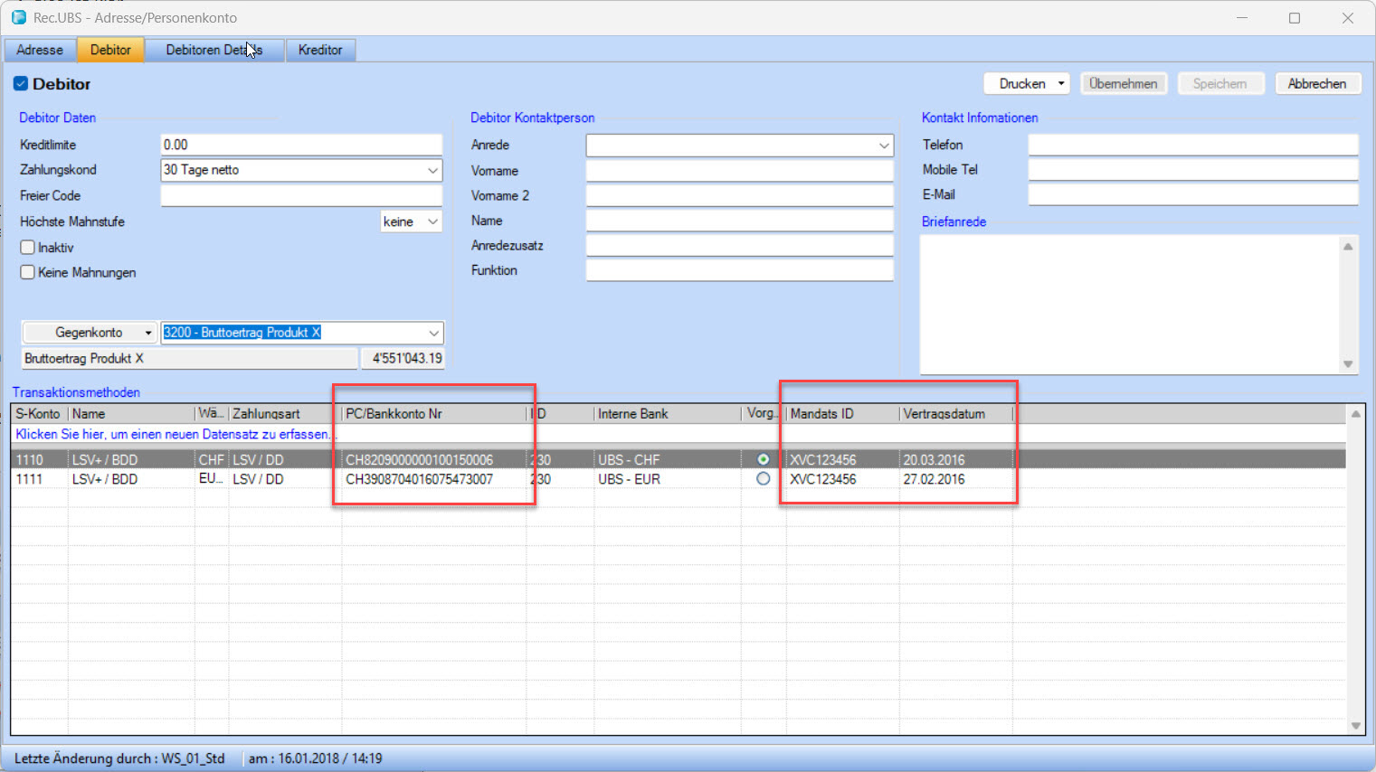The width and height of the screenshot is (1376, 772).
Task: Uncheck the Debitor checkbox
Action: (x=21, y=84)
